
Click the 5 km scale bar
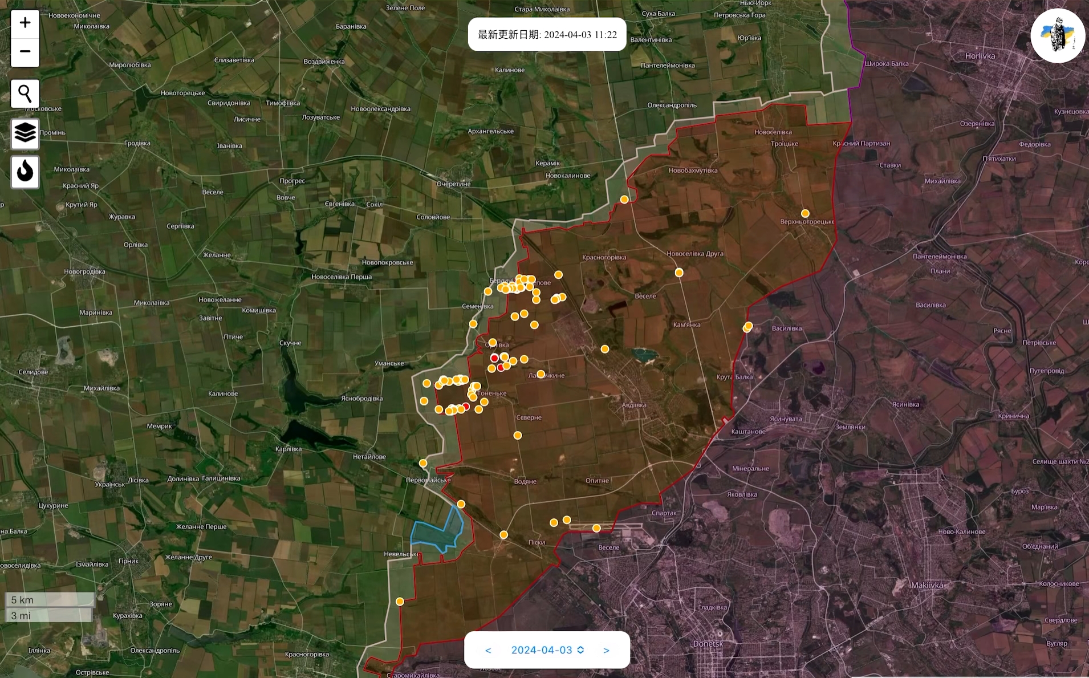tap(50, 600)
